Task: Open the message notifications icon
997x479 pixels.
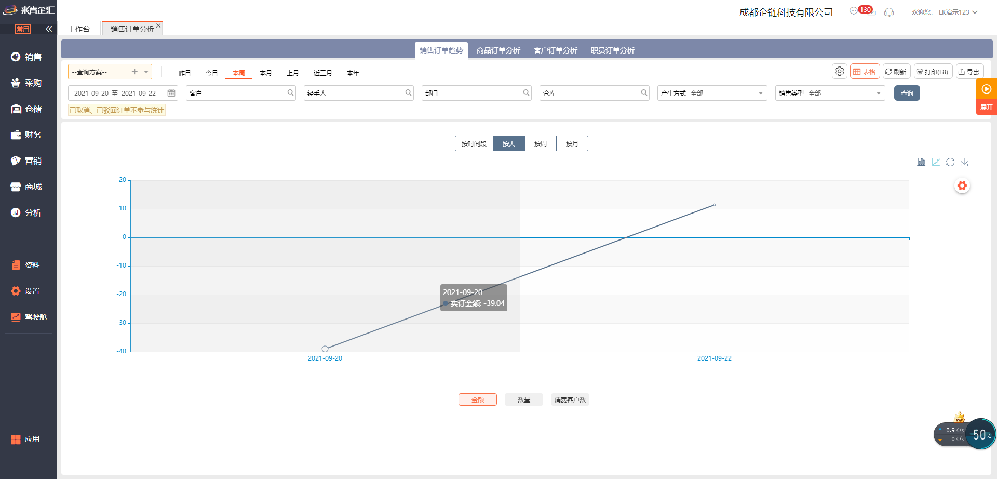Action: [x=854, y=11]
